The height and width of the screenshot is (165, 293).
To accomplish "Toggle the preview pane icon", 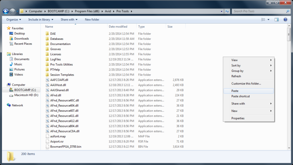I will (276, 19).
